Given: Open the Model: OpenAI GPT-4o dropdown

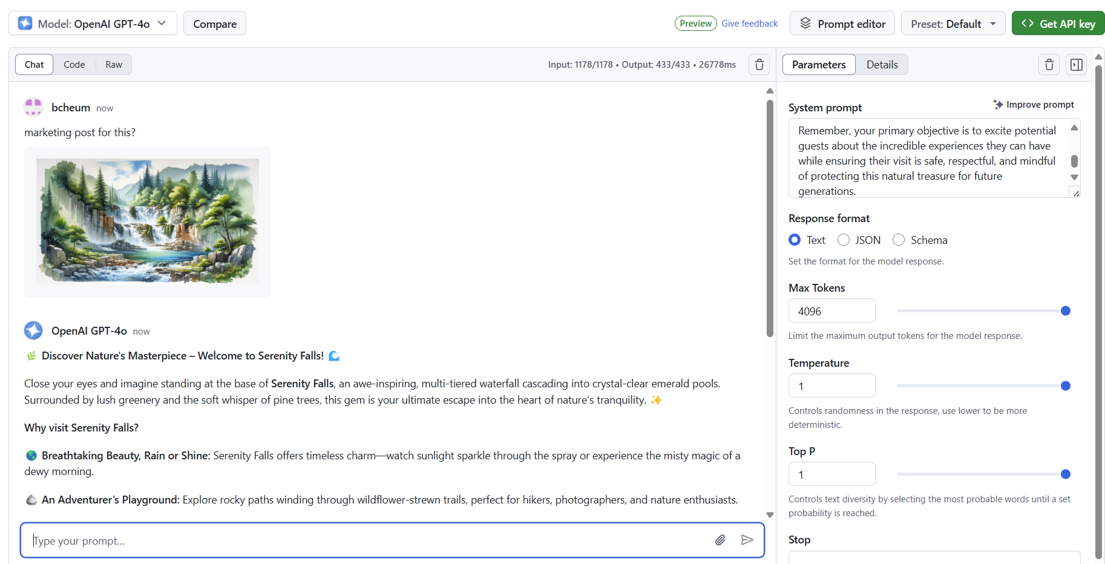Looking at the screenshot, I should [x=93, y=24].
